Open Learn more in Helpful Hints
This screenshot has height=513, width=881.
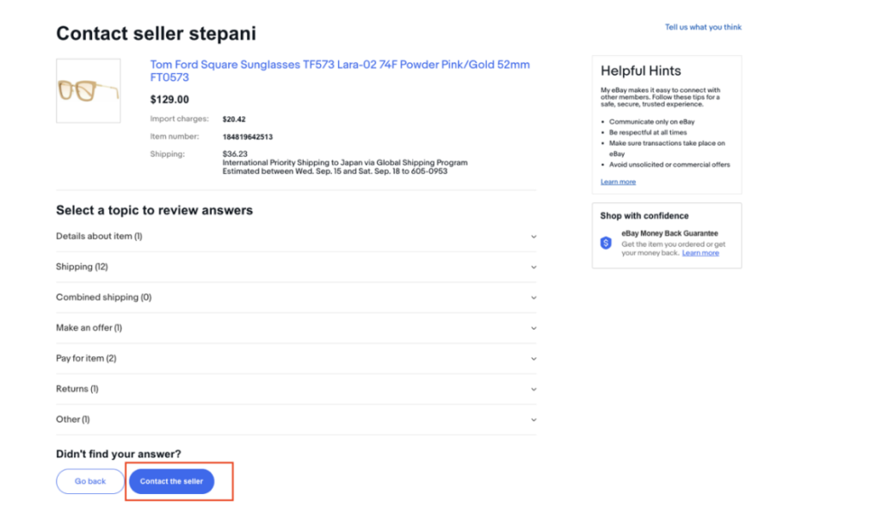[x=618, y=182]
